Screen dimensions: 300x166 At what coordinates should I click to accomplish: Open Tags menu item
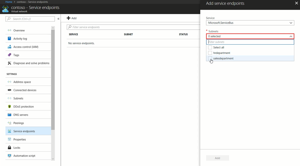point(28,55)
